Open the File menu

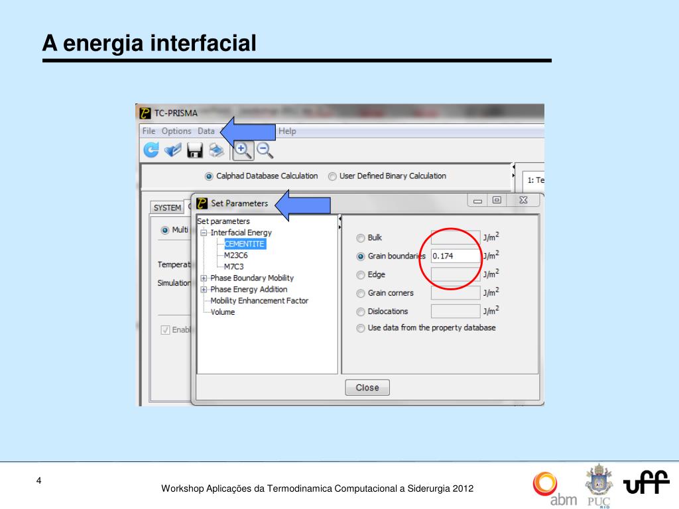(x=149, y=131)
